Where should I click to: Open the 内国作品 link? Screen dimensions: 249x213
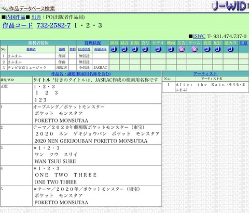(x=16, y=17)
